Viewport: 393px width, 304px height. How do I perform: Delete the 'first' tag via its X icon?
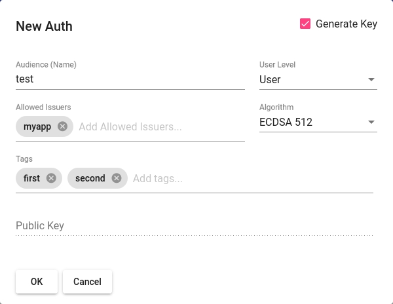tap(51, 178)
